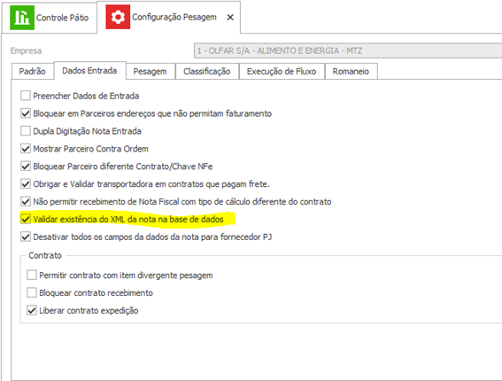Click the red Configuração Pesagem gear icon
The width and height of the screenshot is (502, 381).
tap(118, 17)
